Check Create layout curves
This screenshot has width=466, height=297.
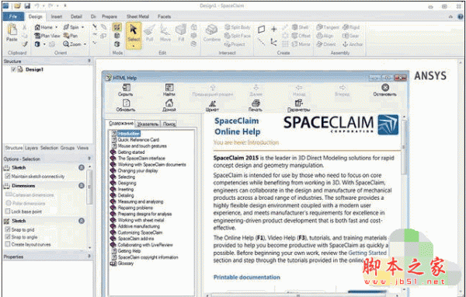coord(8,244)
